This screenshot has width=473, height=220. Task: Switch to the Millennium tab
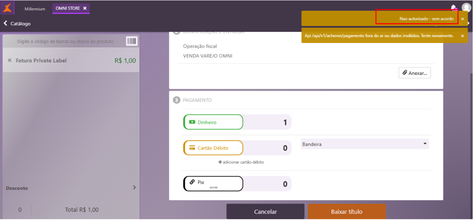(35, 9)
